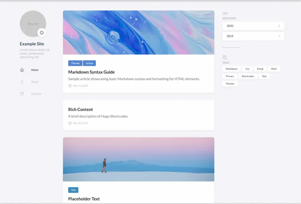Select the blue Syntax category badge

click(89, 63)
